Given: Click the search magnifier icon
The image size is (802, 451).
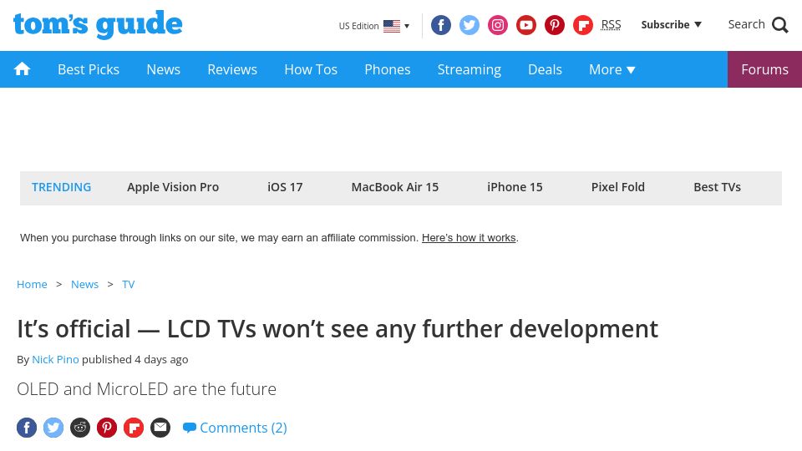Looking at the screenshot, I should coord(780,24).
